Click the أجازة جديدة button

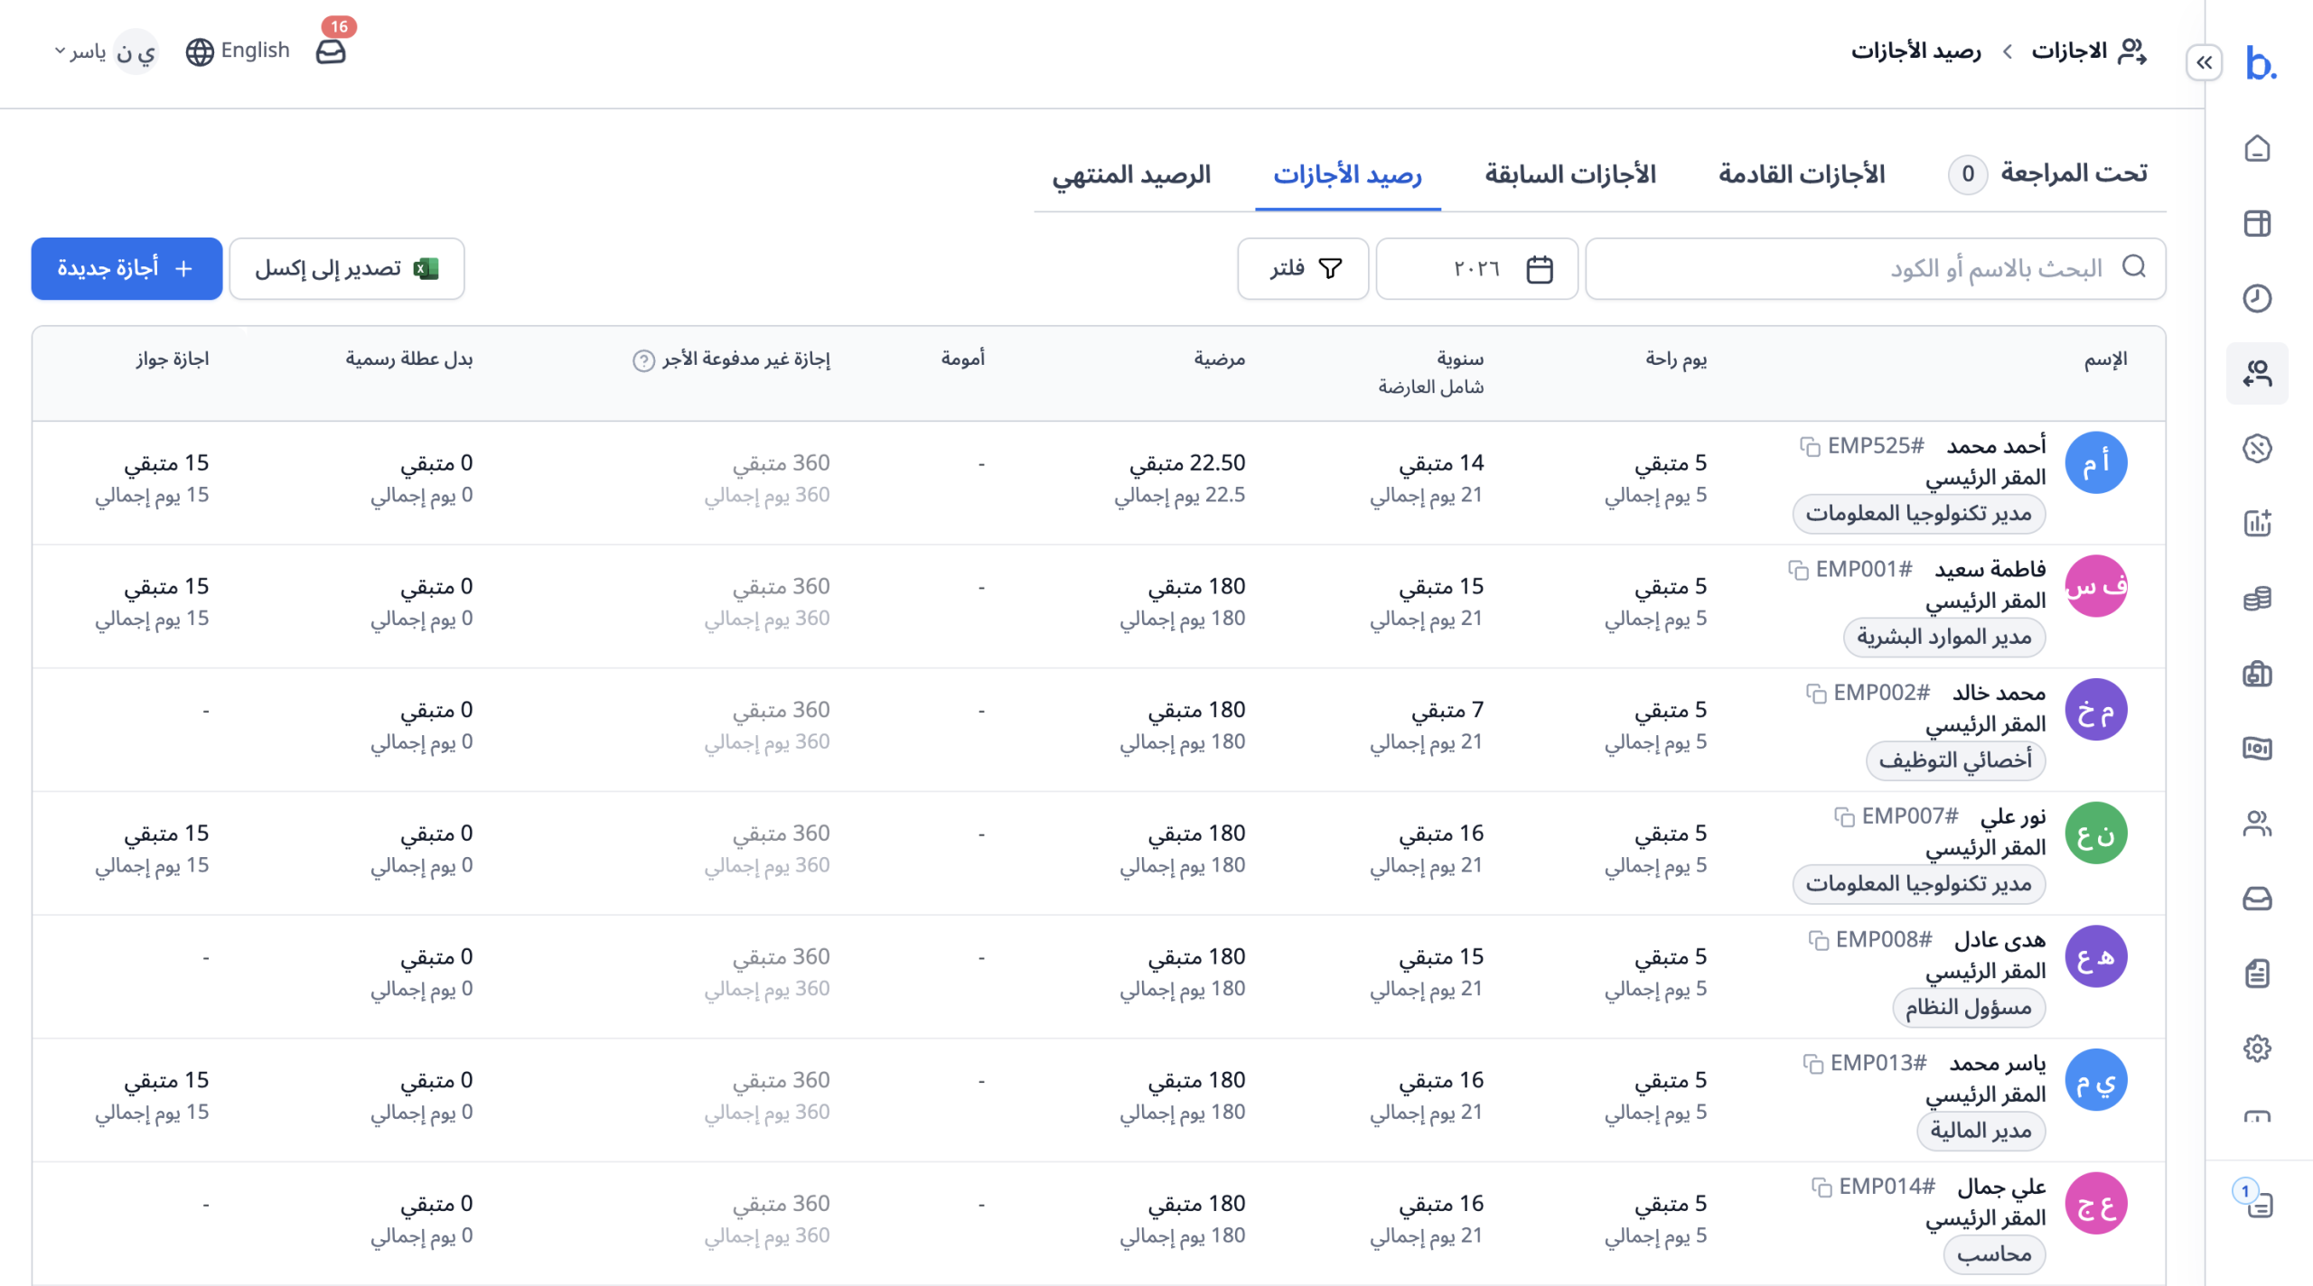pos(126,268)
